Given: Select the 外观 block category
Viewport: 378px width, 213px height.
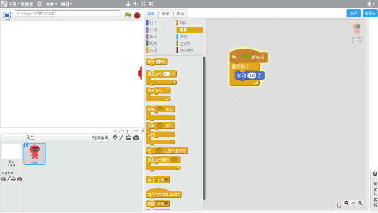Looking at the screenshot, I should [153, 30].
